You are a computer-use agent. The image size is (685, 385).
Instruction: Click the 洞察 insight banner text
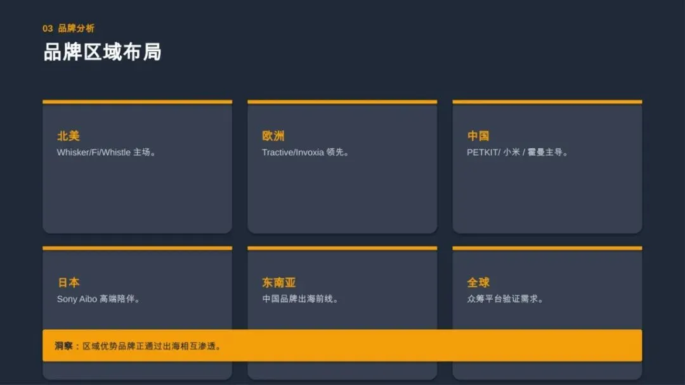(138, 346)
